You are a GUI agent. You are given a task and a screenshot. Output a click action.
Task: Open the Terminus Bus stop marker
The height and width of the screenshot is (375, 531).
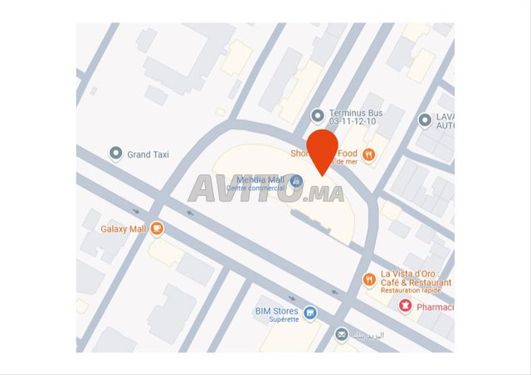click(x=317, y=116)
